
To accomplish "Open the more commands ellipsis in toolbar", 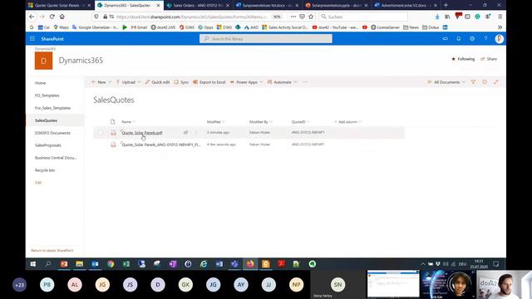I will pos(305,82).
